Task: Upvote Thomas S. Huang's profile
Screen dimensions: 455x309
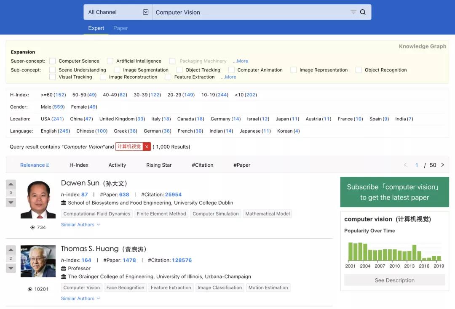Action: (x=11, y=250)
